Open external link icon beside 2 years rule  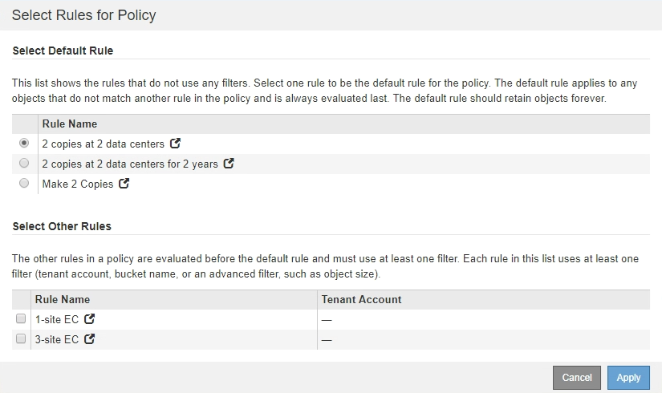click(229, 164)
